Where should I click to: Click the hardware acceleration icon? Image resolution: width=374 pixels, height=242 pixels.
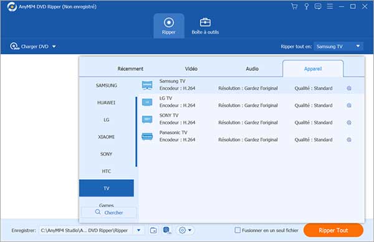167,230
